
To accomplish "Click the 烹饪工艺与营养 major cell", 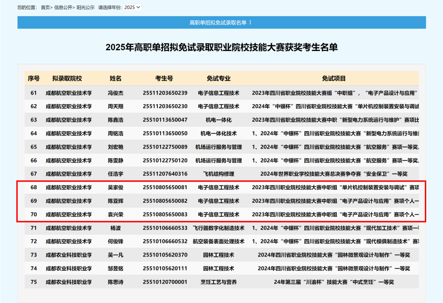I will click(218, 282).
